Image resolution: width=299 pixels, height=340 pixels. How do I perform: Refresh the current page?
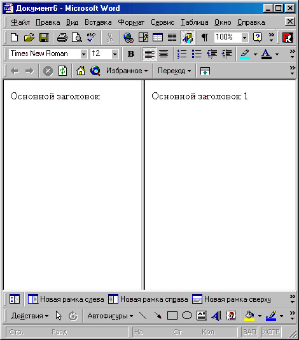62,71
